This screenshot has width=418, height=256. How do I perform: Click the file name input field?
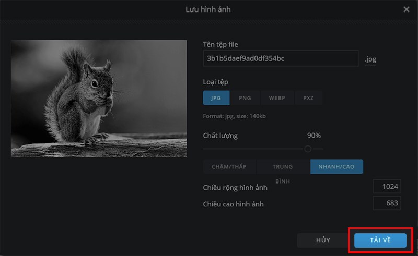tap(281, 58)
